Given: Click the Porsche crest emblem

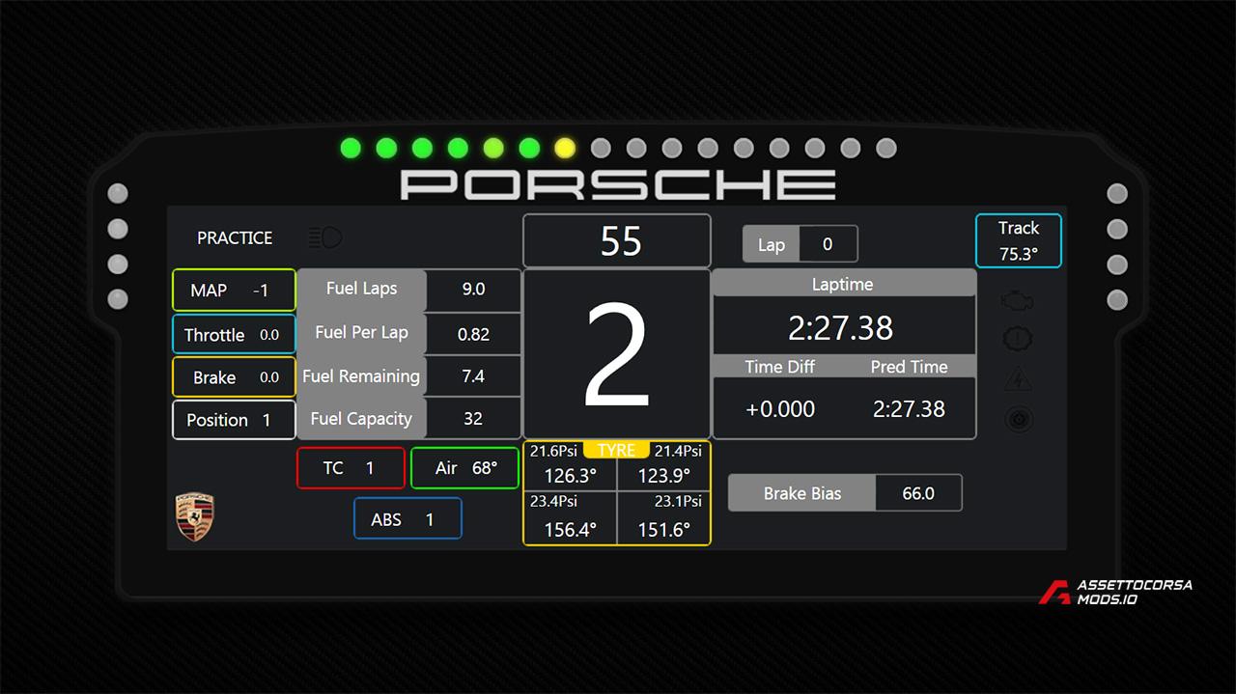Looking at the screenshot, I should [x=194, y=516].
